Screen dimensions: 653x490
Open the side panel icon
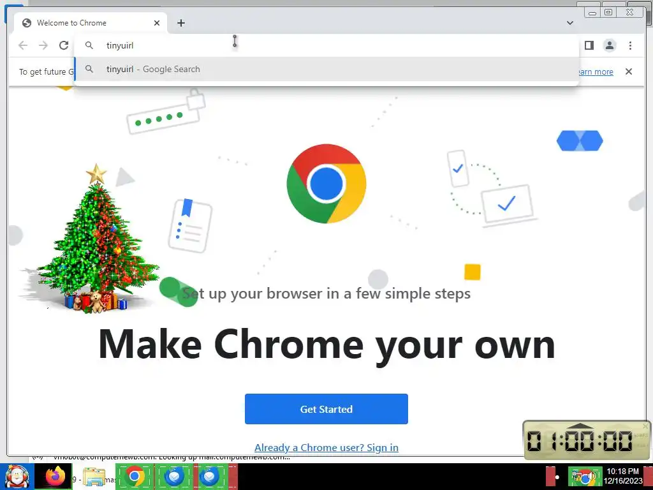click(x=589, y=45)
